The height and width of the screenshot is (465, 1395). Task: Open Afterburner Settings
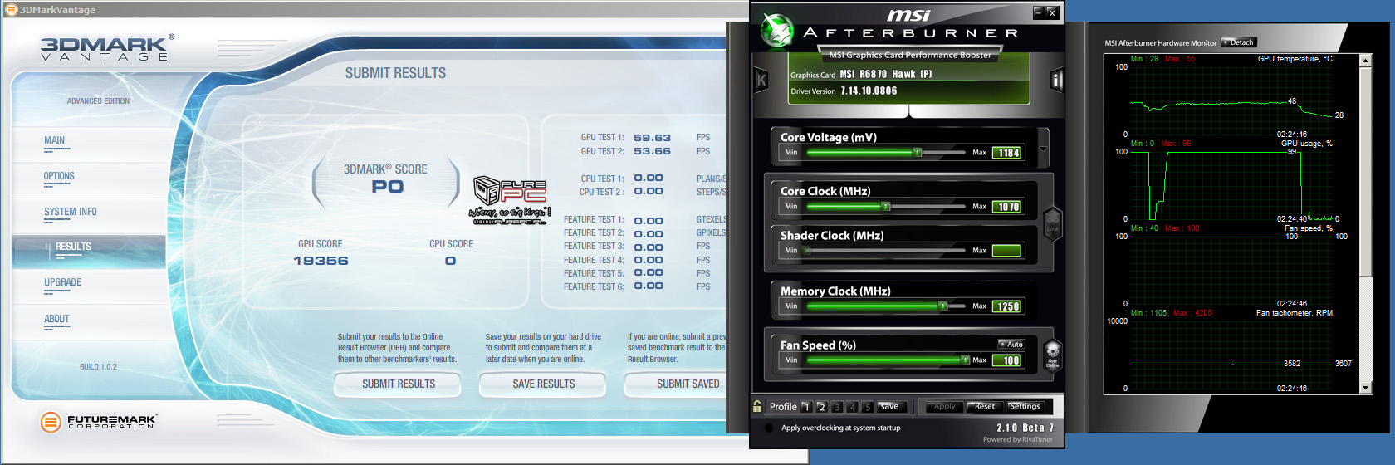(x=1025, y=406)
